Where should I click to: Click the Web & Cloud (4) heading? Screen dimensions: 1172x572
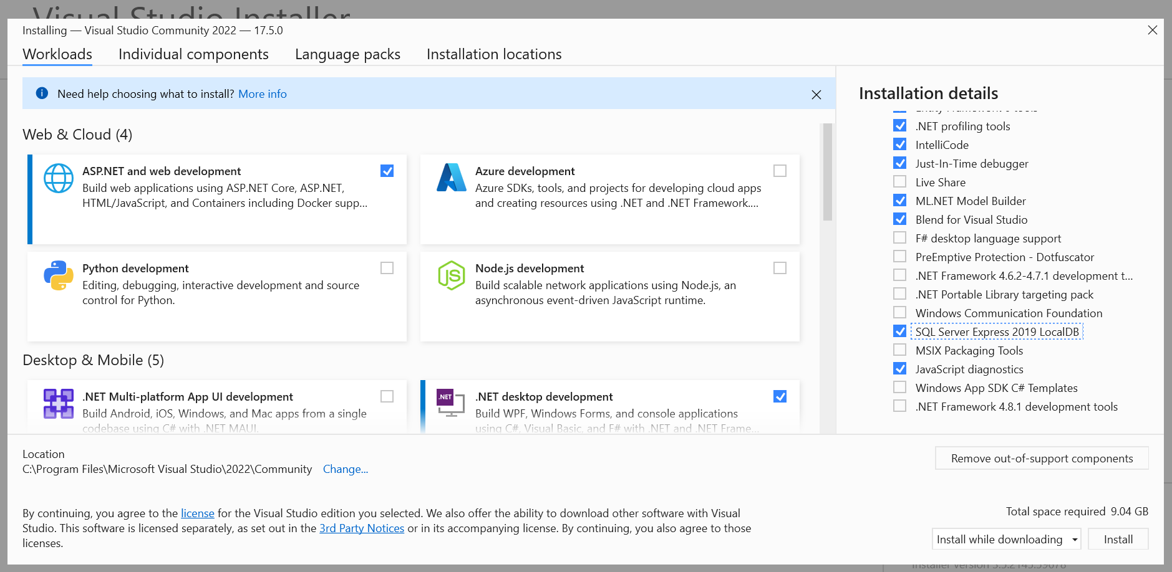tap(77, 135)
